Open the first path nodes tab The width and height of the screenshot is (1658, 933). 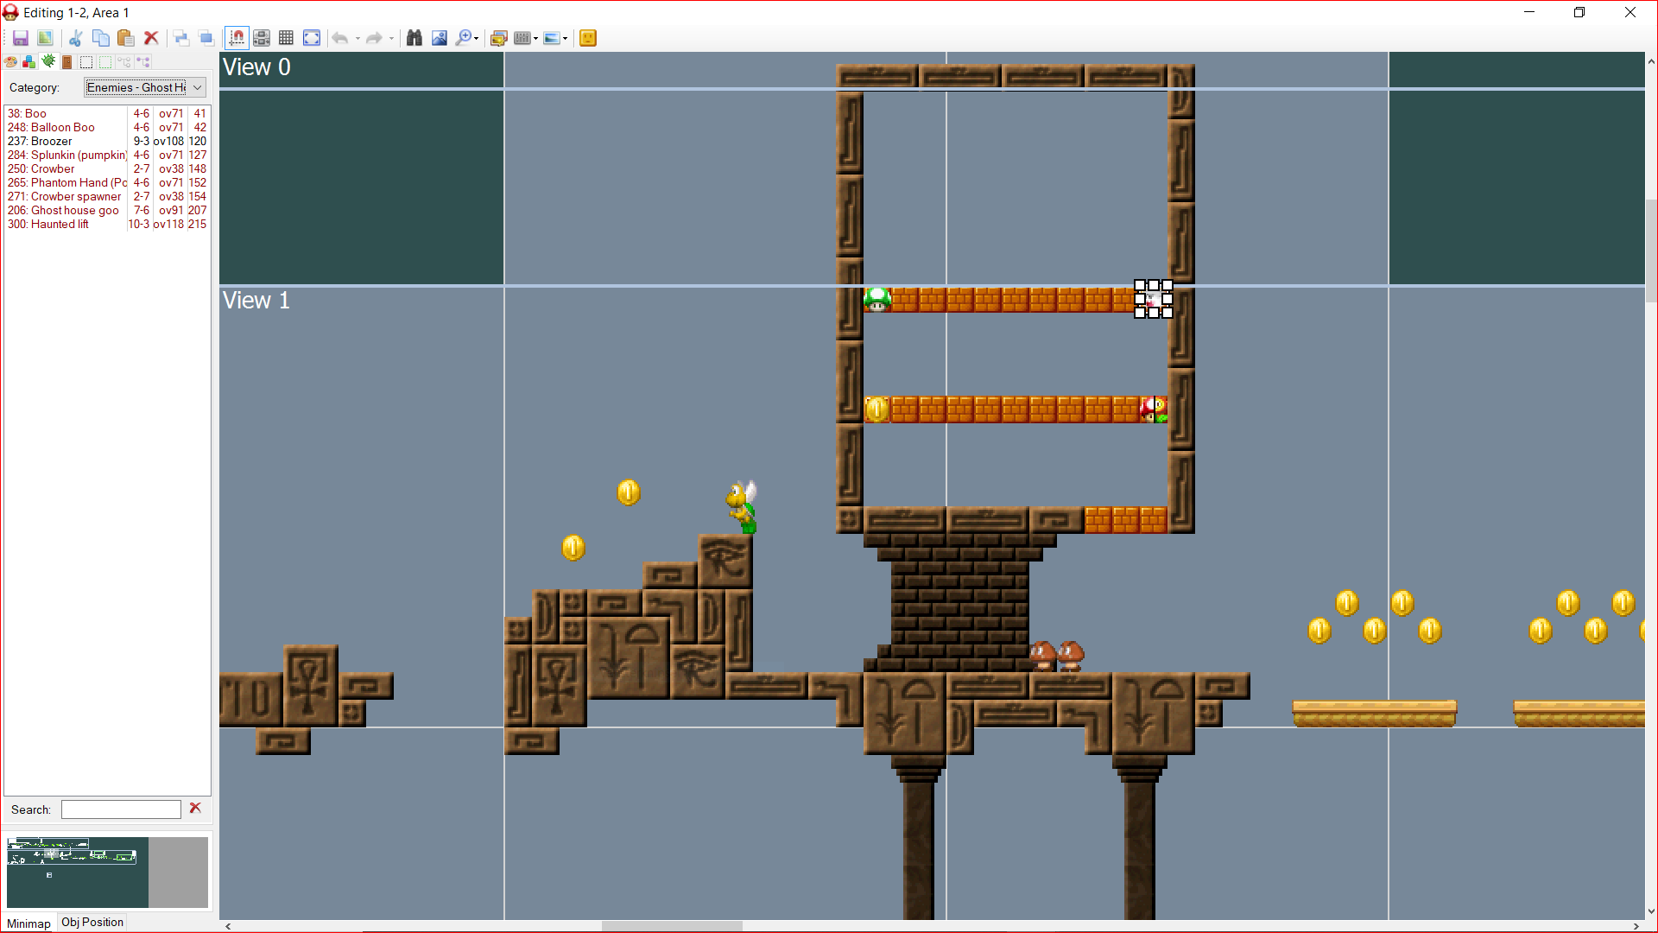click(x=124, y=62)
